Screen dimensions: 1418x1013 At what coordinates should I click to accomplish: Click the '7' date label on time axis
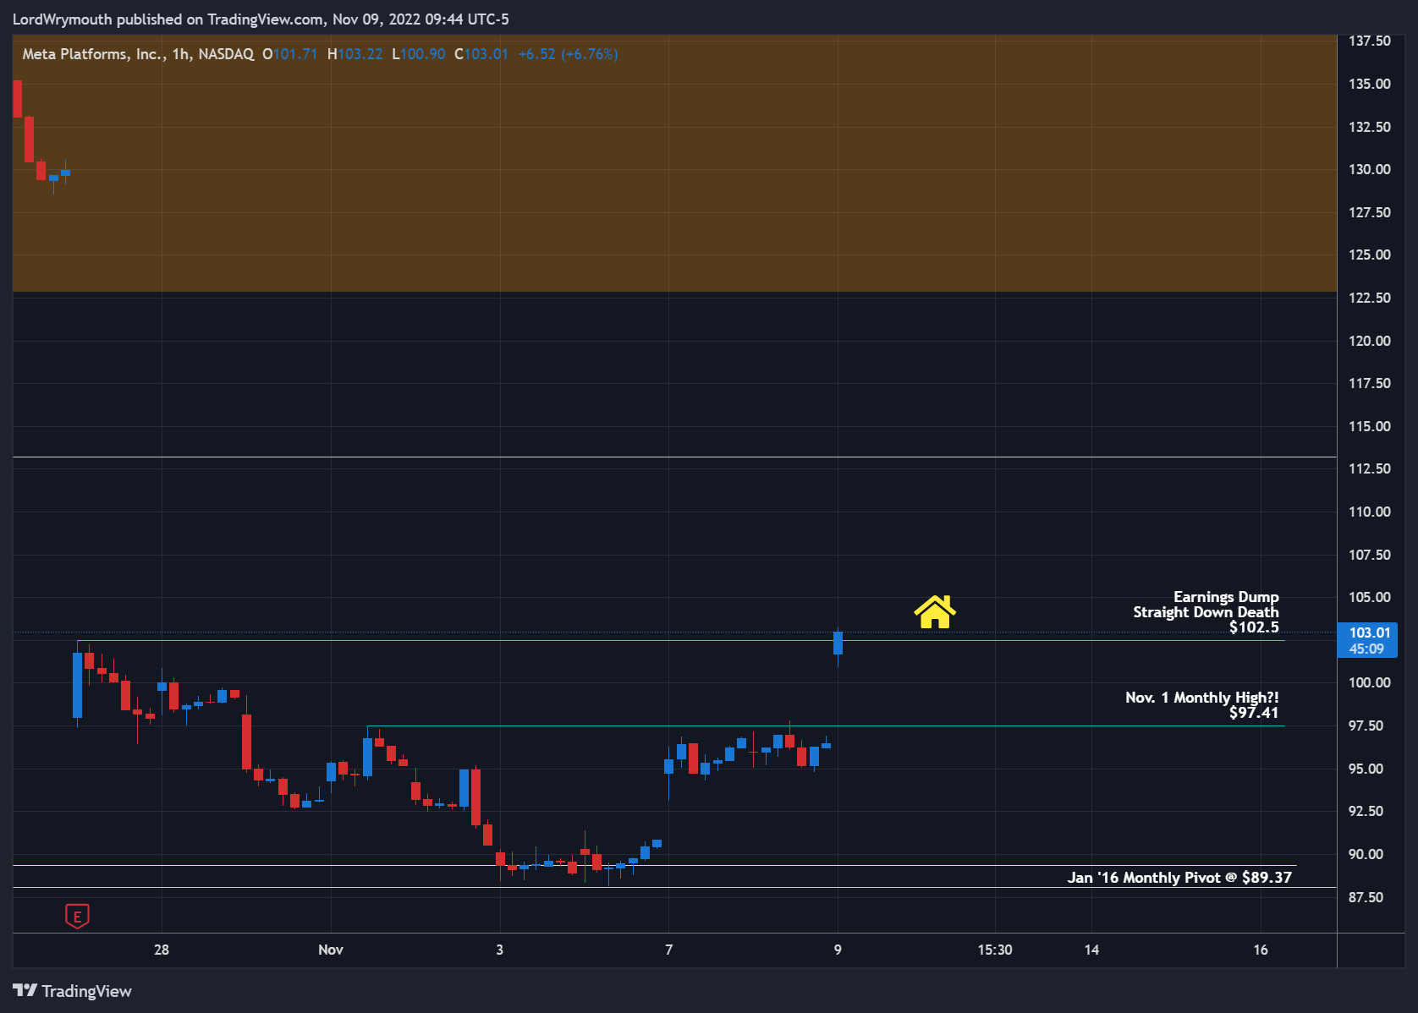point(668,950)
